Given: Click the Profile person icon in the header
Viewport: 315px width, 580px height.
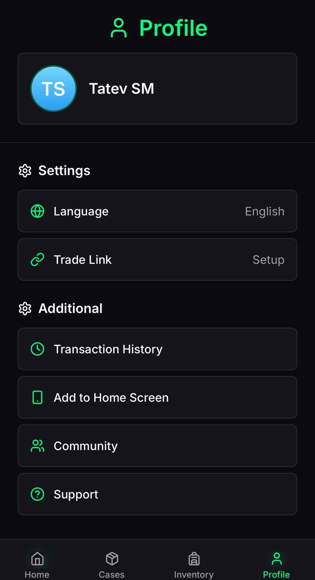Looking at the screenshot, I should (x=119, y=27).
